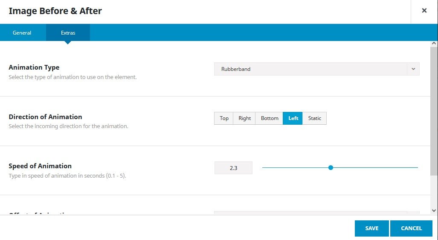Pick the Left direction option

pyautogui.click(x=293, y=118)
